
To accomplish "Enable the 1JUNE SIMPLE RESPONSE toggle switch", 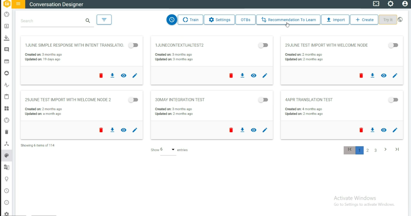I will (133, 45).
